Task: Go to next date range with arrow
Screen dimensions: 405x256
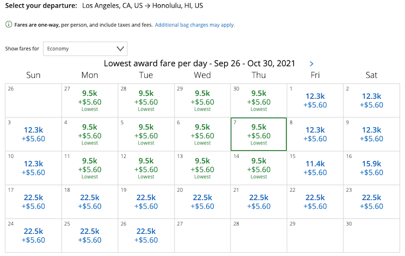Action: point(311,64)
